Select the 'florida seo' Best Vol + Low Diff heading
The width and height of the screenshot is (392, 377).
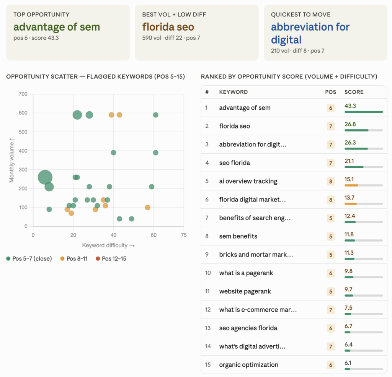(168, 27)
